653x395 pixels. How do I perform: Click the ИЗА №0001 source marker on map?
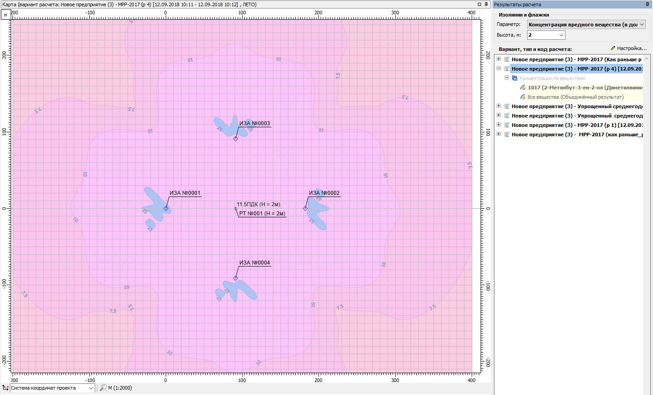tap(166, 208)
